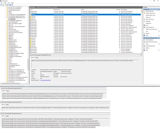160x129 pixels.
Task: Click the console tree horizontal scrollbar
Action: (14, 84)
